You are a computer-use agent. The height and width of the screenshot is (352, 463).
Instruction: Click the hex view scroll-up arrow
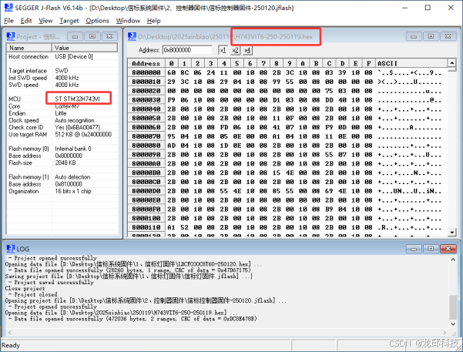click(451, 62)
